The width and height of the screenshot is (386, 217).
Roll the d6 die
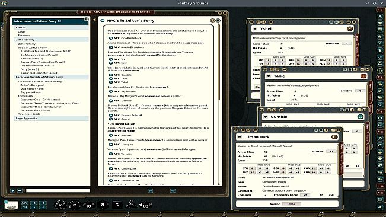click(x=117, y=205)
